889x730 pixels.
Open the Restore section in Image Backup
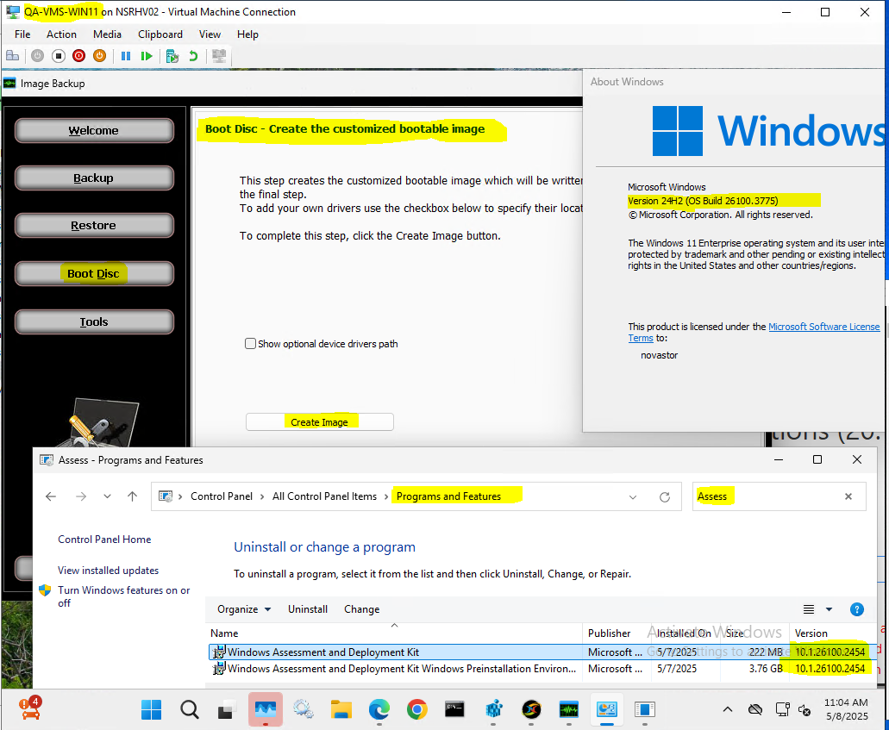[94, 226]
